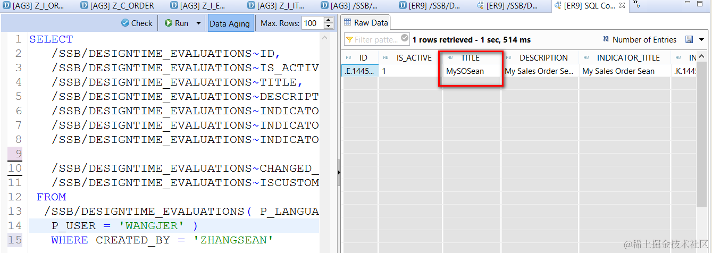Click the DESCRIPTION column header
This screenshot has height=253, width=712.
[540, 57]
